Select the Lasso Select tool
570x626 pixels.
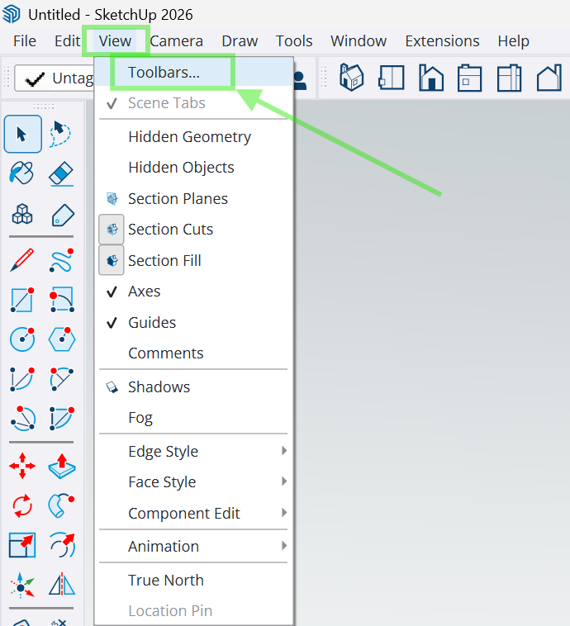pyautogui.click(x=60, y=134)
